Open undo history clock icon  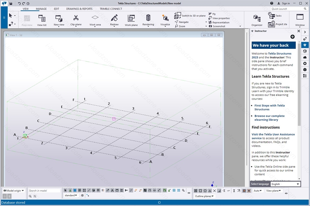coord(28,4)
